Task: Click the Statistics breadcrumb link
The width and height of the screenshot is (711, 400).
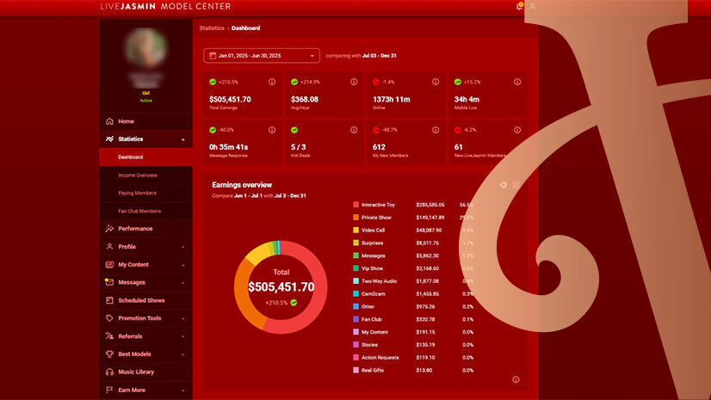Action: pos(212,28)
